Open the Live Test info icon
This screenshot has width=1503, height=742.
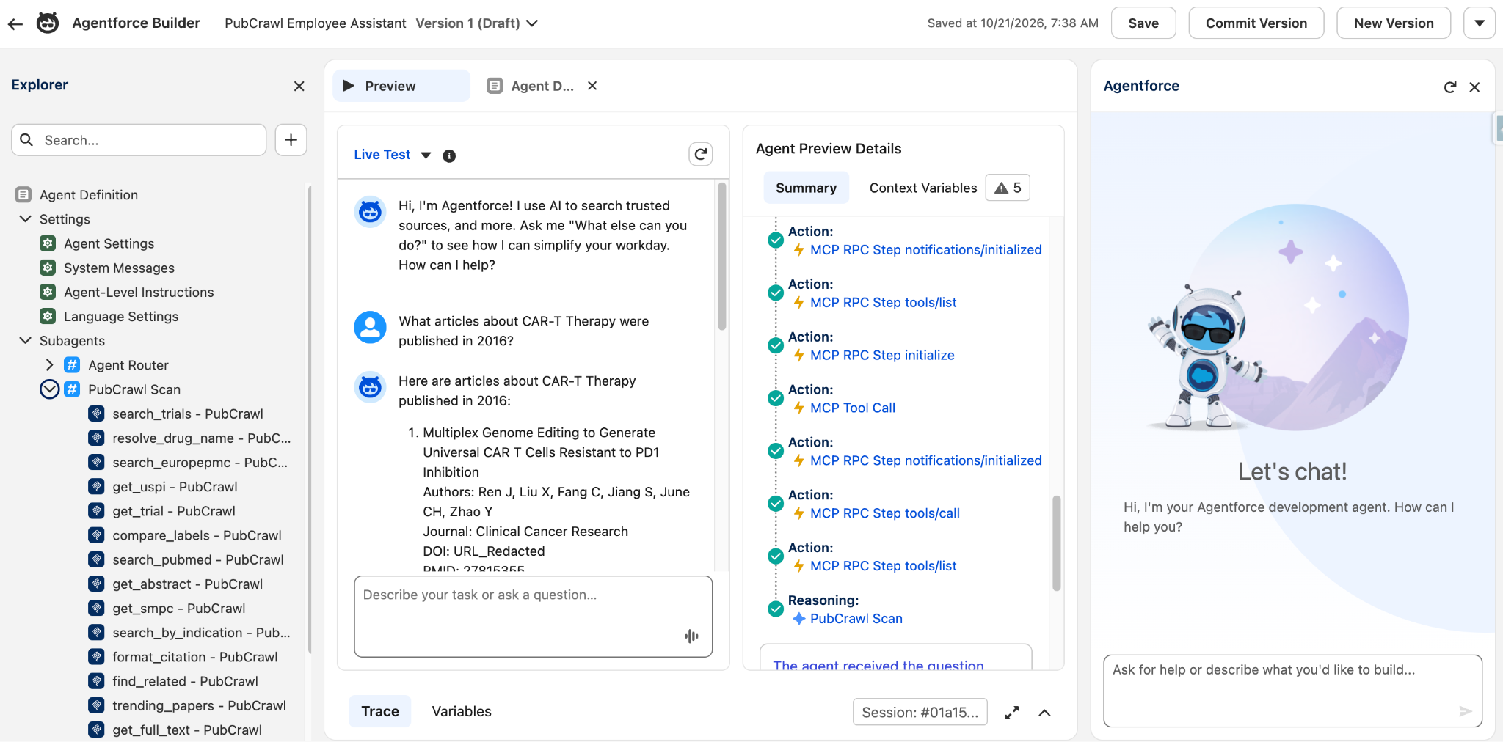pos(449,155)
